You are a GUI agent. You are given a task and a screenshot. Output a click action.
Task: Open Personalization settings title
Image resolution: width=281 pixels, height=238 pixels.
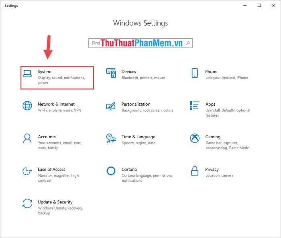136,104
